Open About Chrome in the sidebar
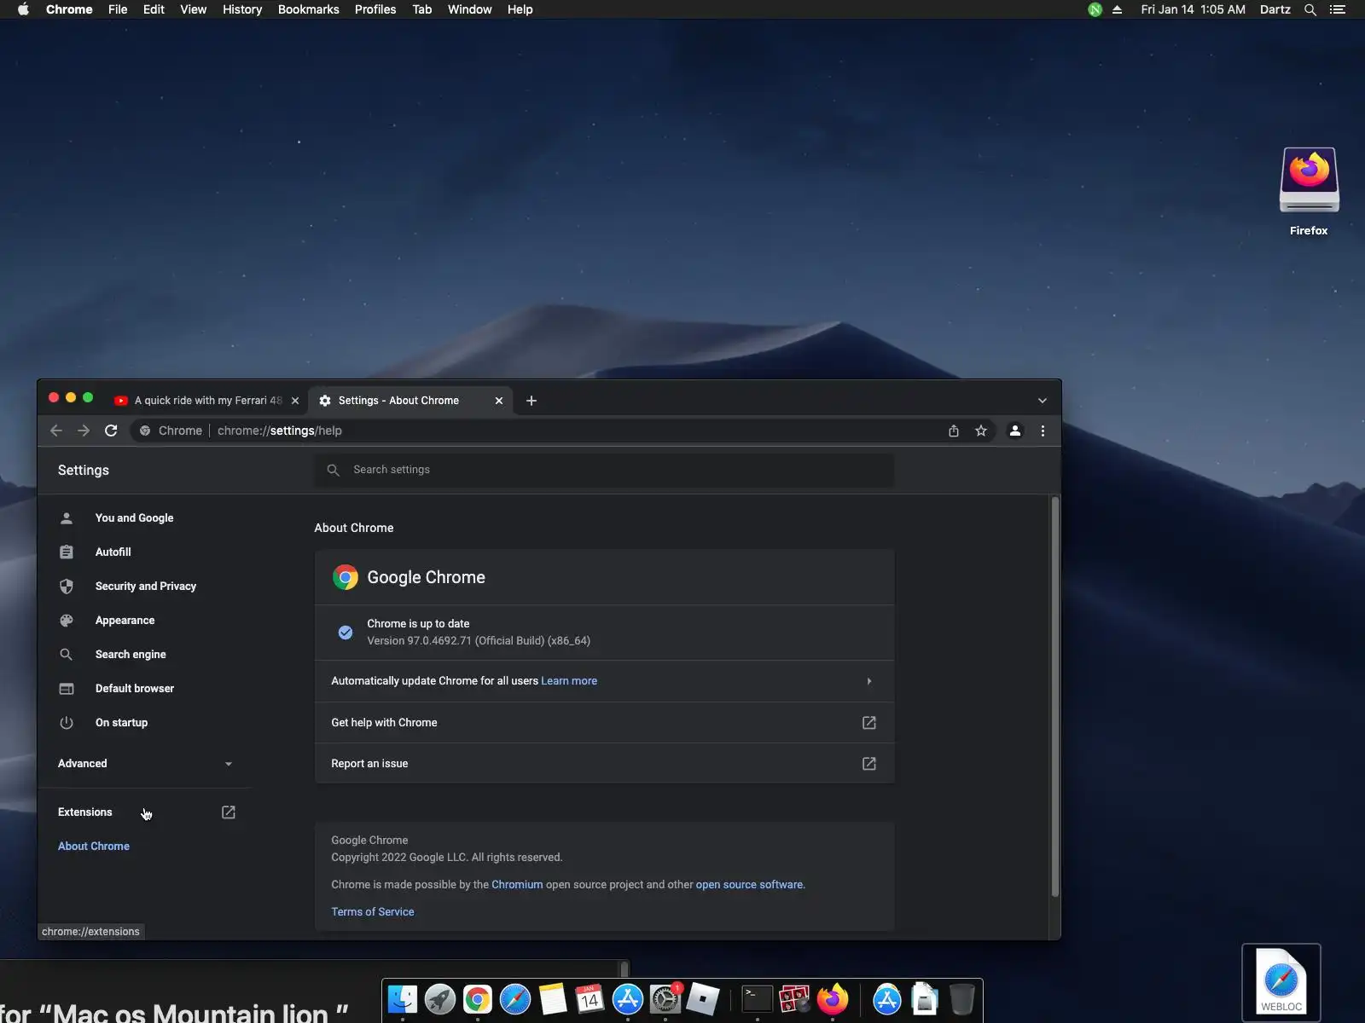The image size is (1365, 1023). [x=94, y=847]
